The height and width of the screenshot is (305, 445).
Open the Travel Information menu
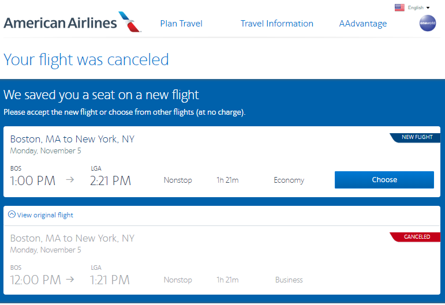[x=277, y=24]
